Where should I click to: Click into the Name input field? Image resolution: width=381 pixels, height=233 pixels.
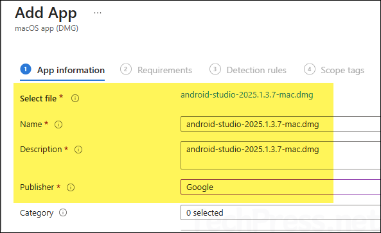tap(281, 124)
